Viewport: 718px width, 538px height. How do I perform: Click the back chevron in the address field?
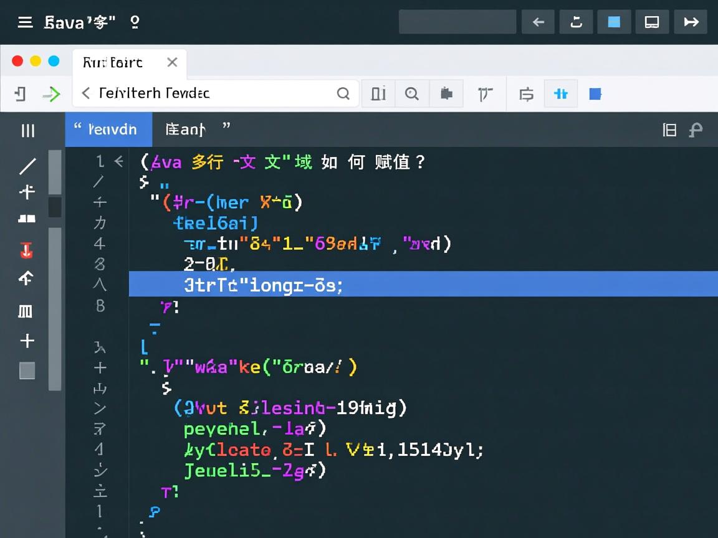86,93
